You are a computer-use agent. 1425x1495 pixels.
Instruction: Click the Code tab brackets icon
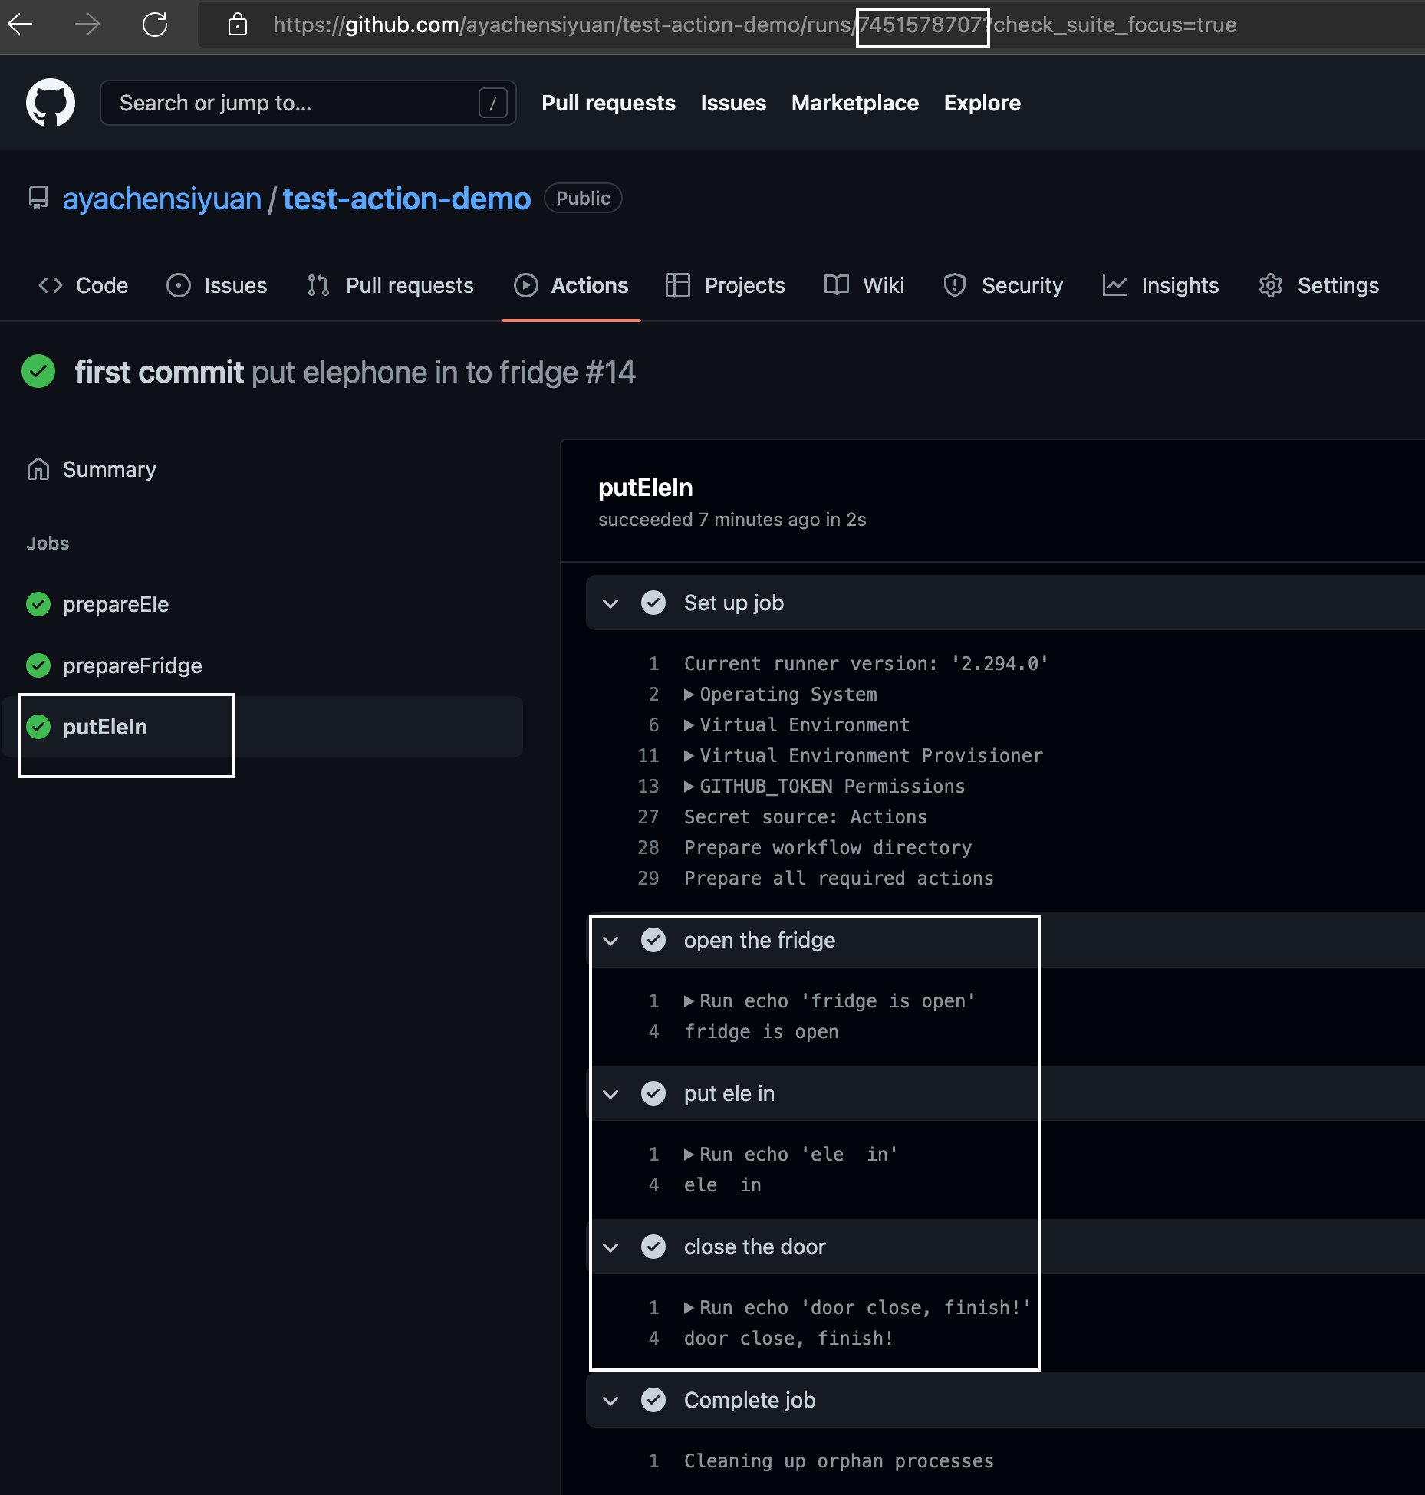pos(51,285)
